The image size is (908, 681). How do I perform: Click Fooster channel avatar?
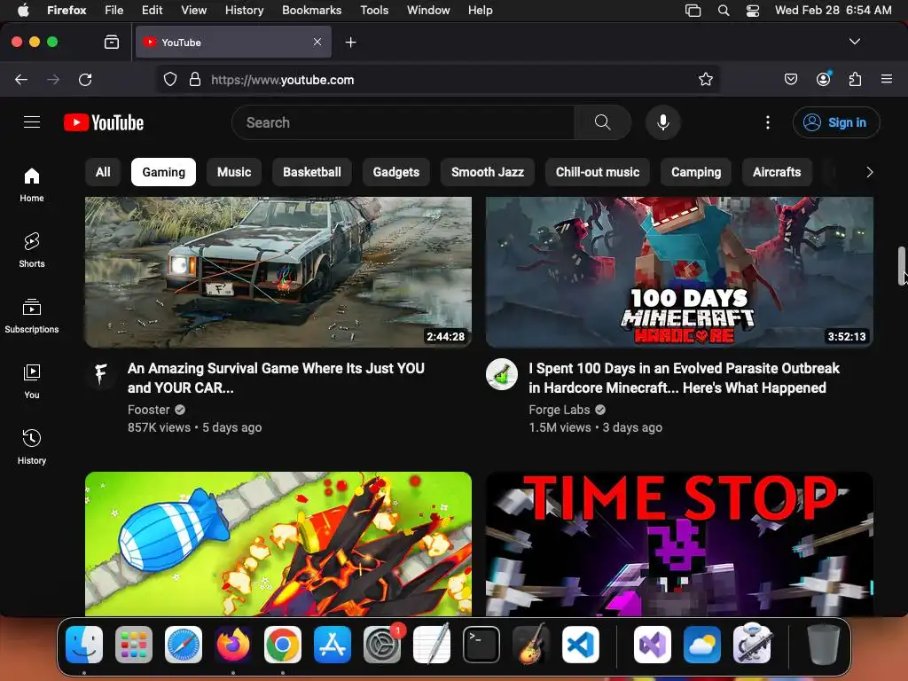pyautogui.click(x=101, y=373)
